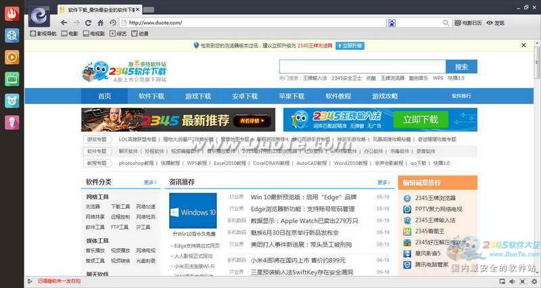Reload the page with refresh icon
This screenshot has width=541, height=288.
(x=89, y=23)
